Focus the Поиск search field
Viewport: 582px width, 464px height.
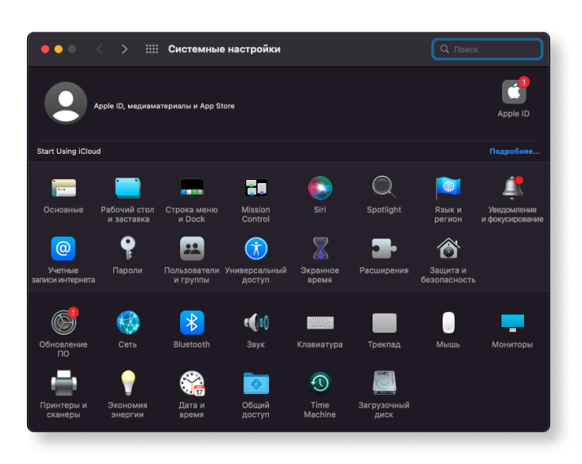pos(487,49)
